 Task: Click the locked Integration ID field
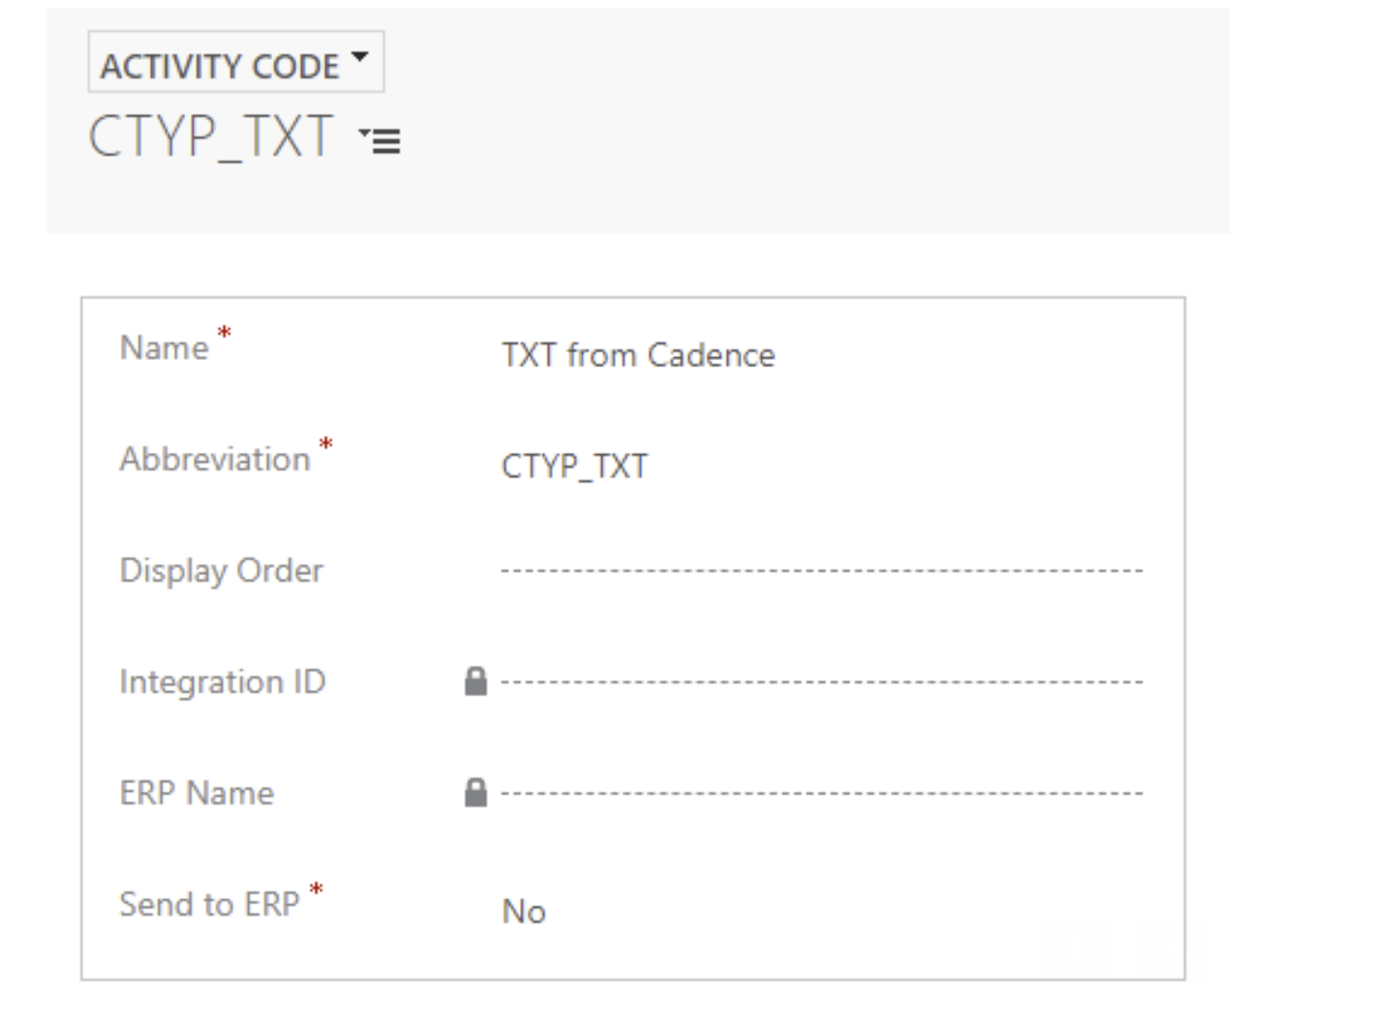[822, 682]
